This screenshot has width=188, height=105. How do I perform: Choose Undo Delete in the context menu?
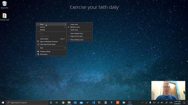tap(51, 39)
